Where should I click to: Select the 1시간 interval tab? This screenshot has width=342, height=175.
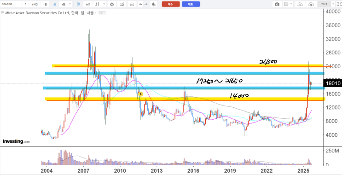point(35,4)
